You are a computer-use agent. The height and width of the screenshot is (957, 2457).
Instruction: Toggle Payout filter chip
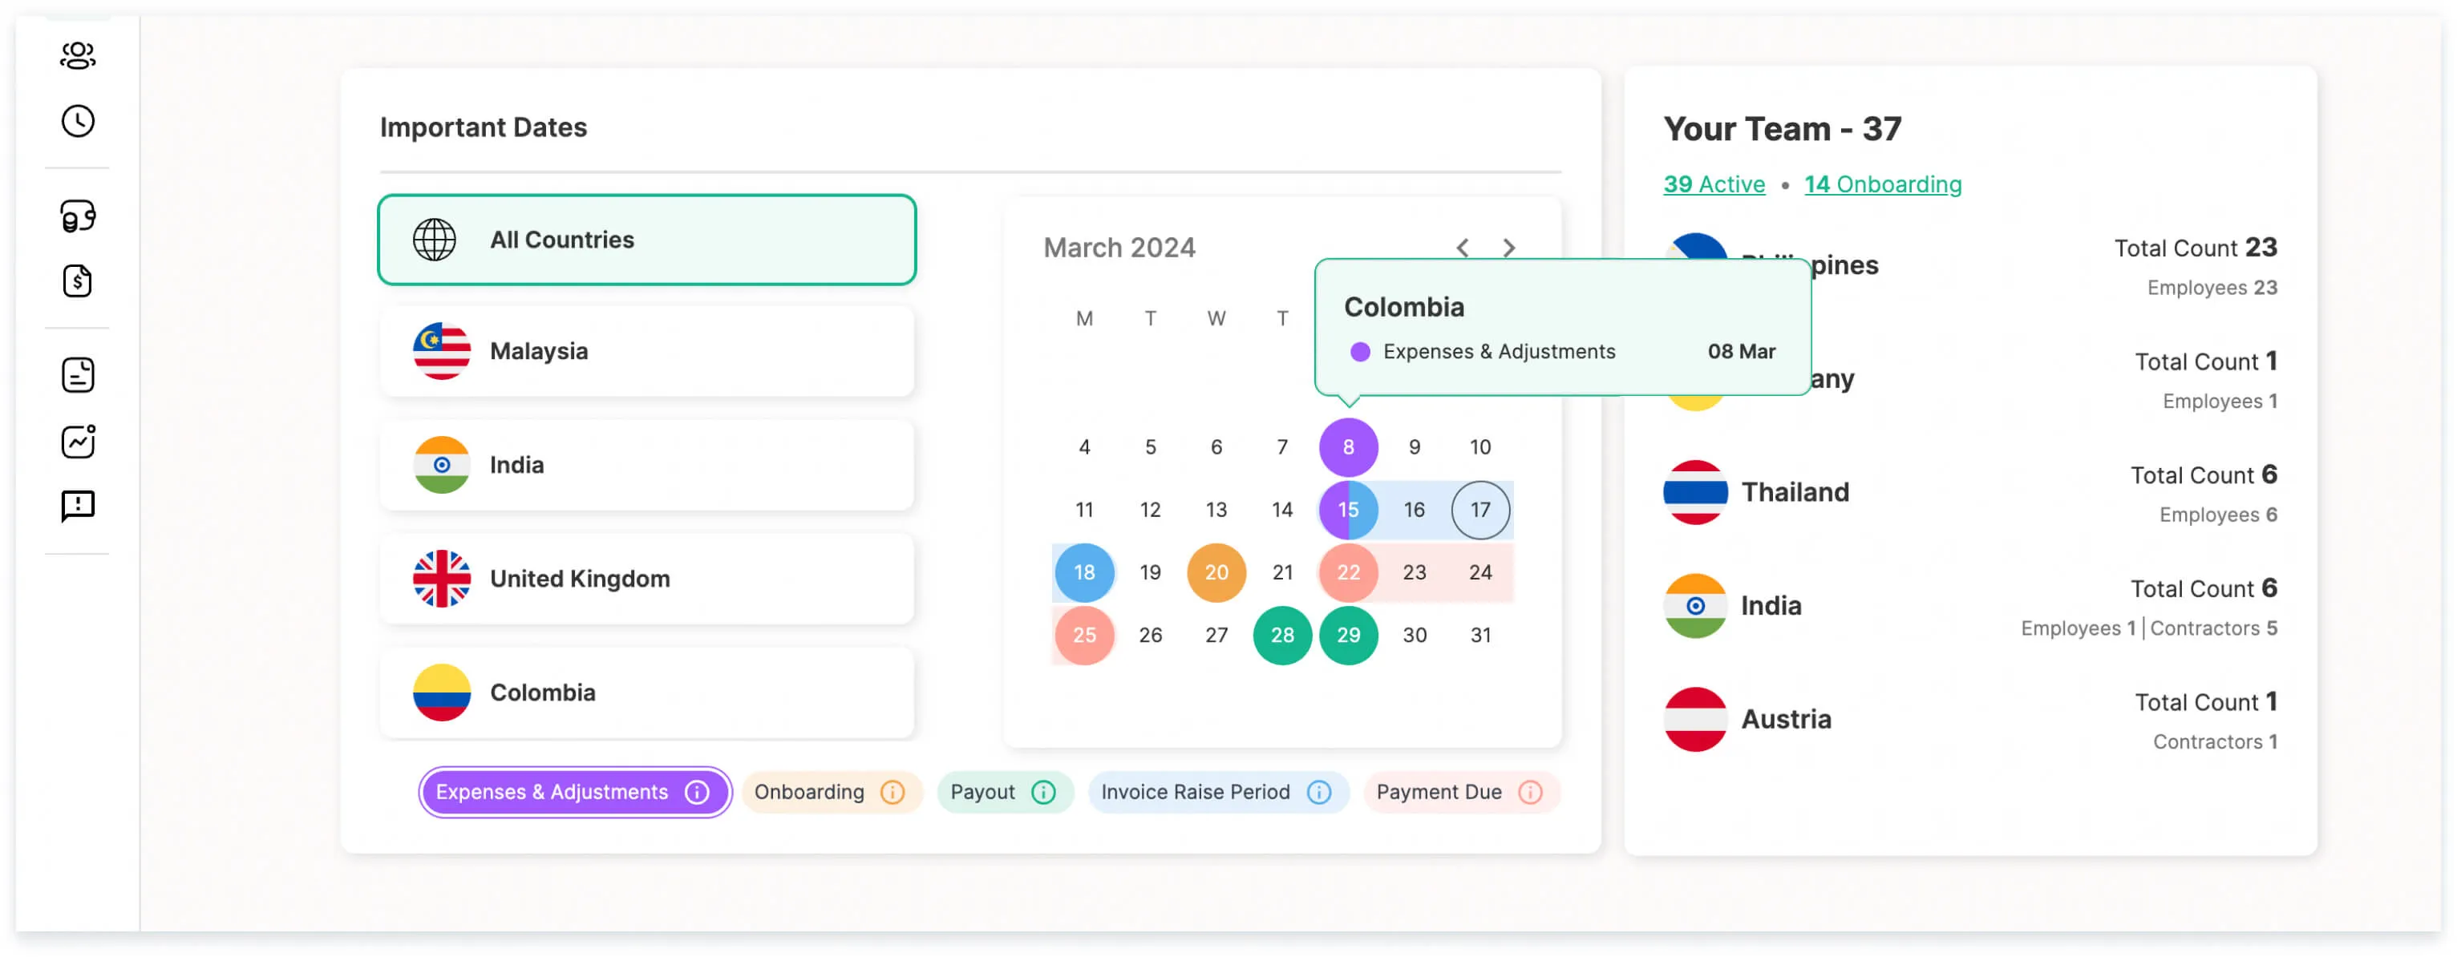click(x=1004, y=793)
